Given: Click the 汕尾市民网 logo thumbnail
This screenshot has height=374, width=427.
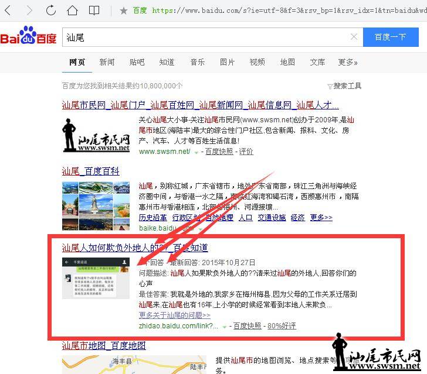Looking at the screenshot, I should pyautogui.click(x=96, y=135).
